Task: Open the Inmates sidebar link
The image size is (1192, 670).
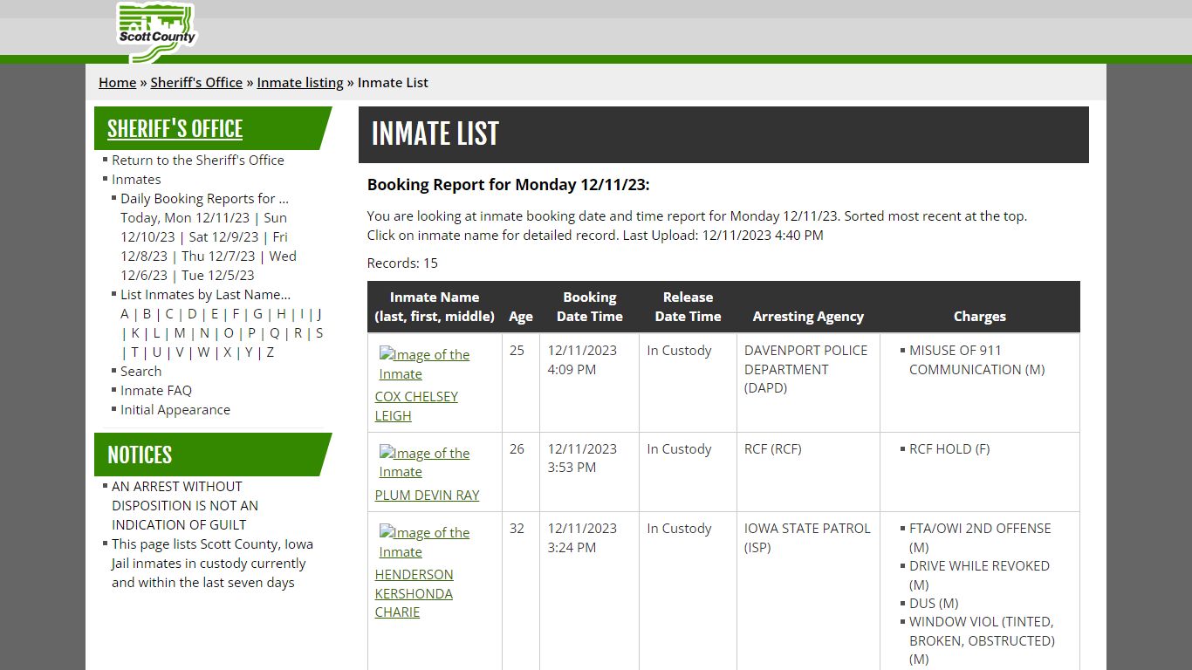Action: click(136, 179)
